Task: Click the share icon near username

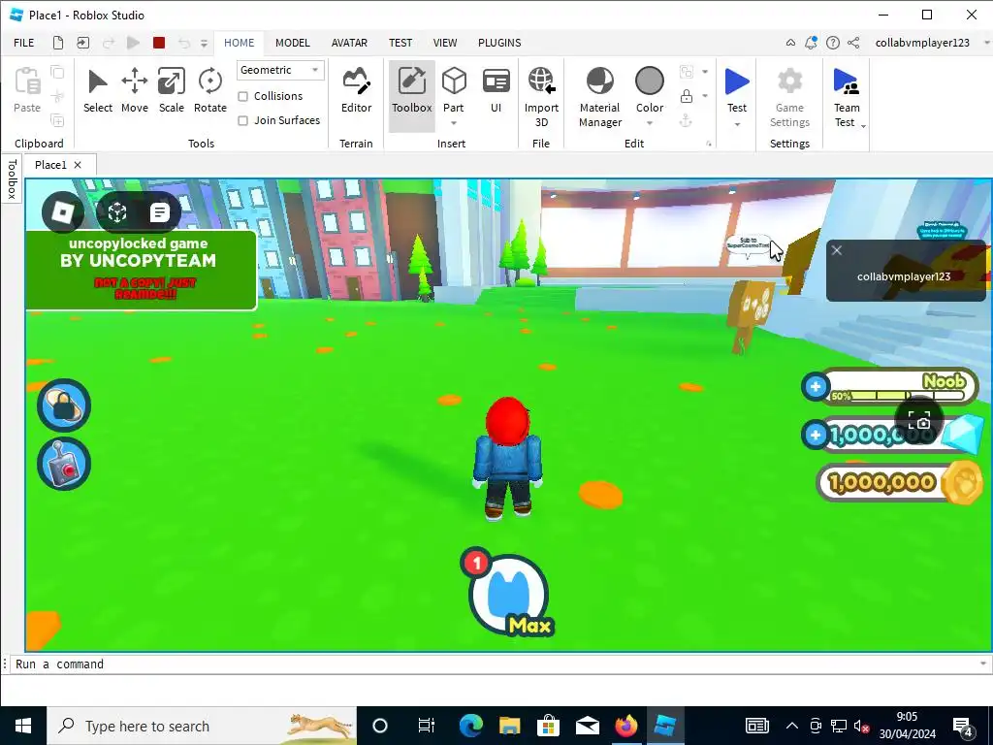Action: (x=853, y=43)
